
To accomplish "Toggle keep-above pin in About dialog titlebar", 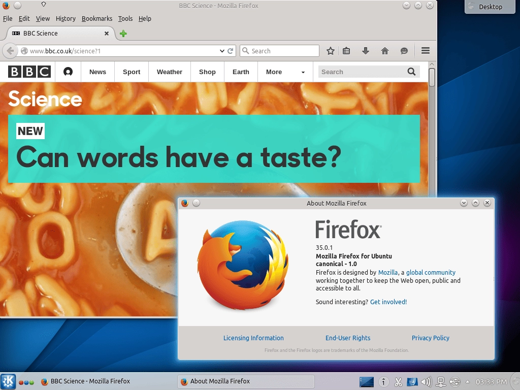I will 197,203.
